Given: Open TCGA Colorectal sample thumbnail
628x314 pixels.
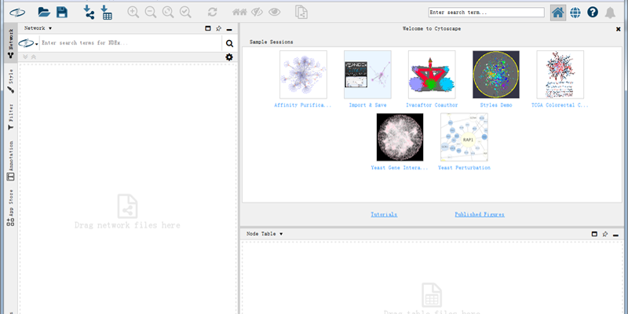Looking at the screenshot, I should tap(560, 75).
